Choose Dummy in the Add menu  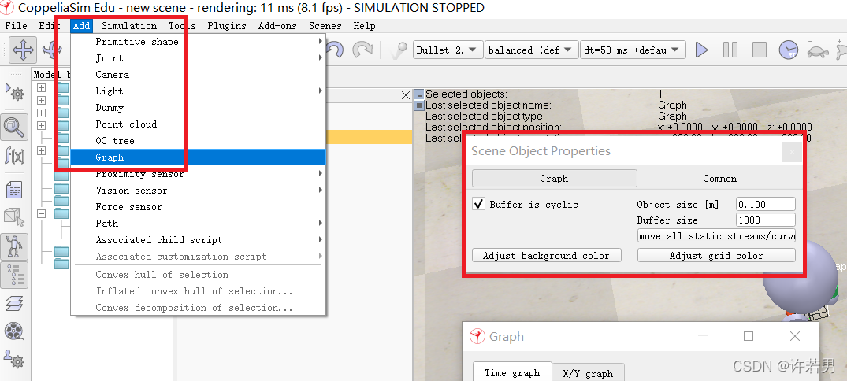pos(199,108)
